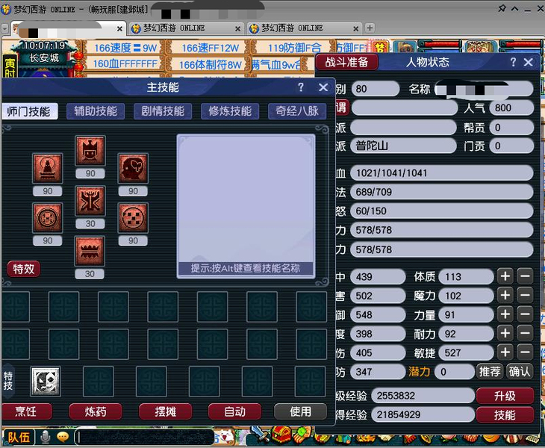Click the 队伍 team channel button

tap(19, 438)
